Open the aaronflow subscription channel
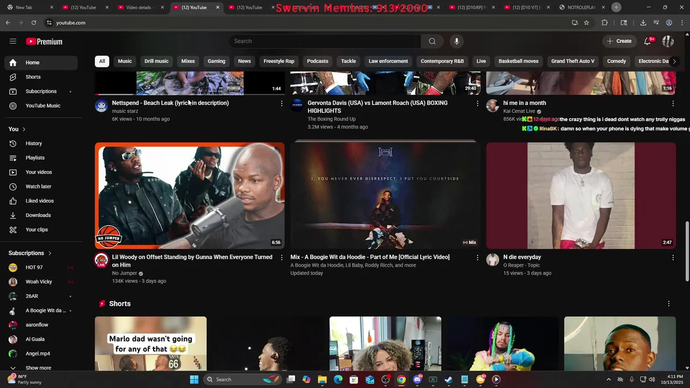The height and width of the screenshot is (388, 690). point(41,325)
